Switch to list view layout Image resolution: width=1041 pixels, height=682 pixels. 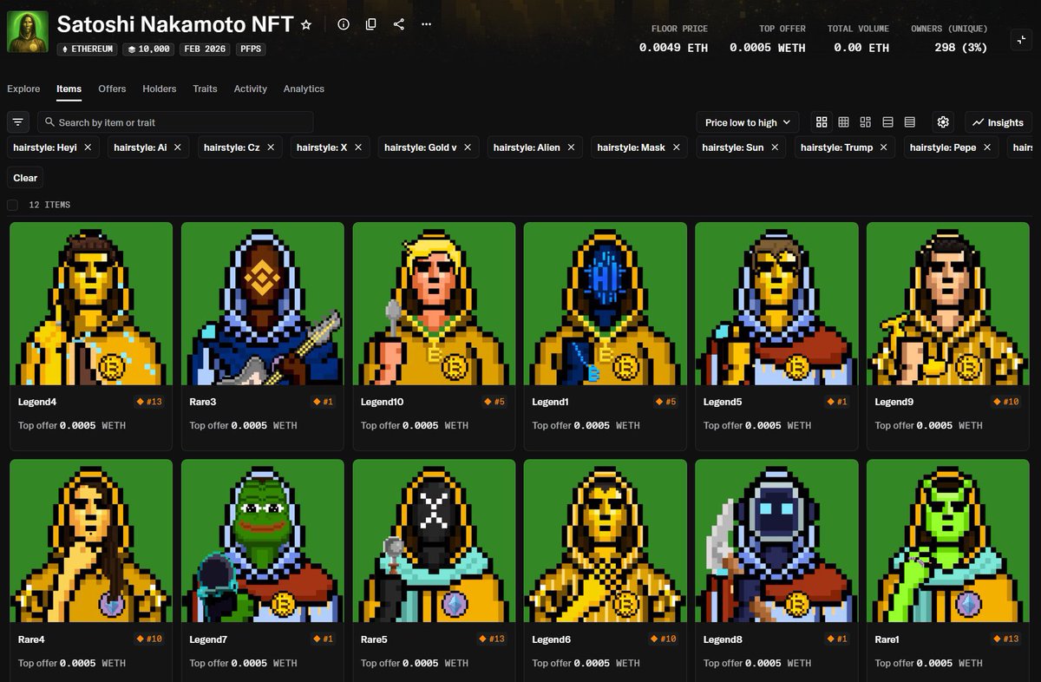(887, 122)
